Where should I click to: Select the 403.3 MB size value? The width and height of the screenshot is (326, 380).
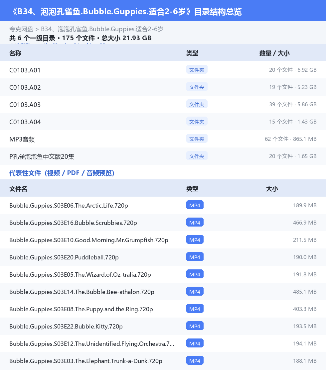305,309
